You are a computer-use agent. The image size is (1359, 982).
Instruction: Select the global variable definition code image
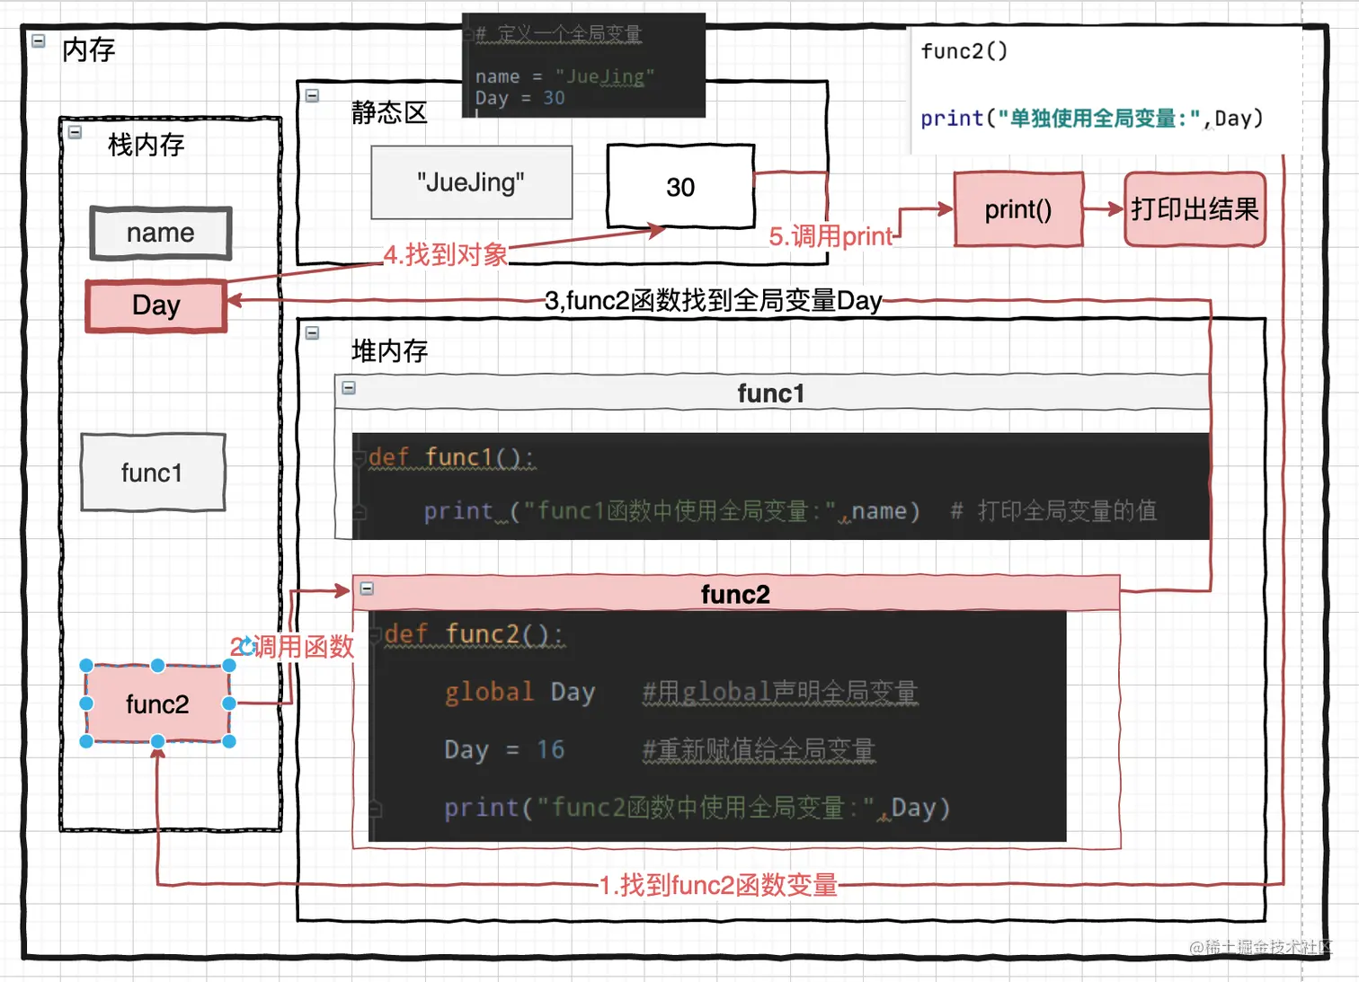(583, 65)
